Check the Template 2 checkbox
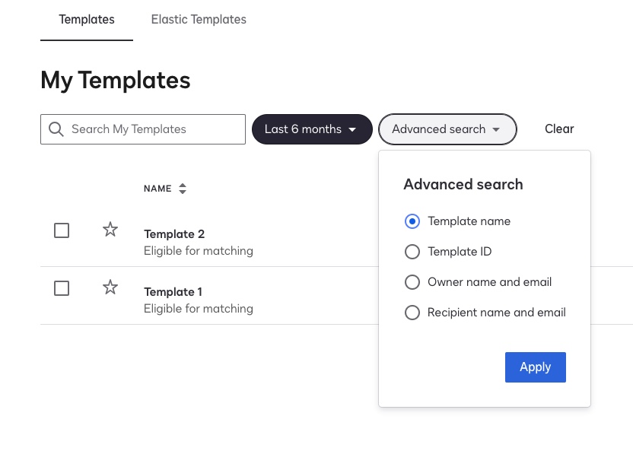Image resolution: width=633 pixels, height=470 pixels. tap(62, 230)
